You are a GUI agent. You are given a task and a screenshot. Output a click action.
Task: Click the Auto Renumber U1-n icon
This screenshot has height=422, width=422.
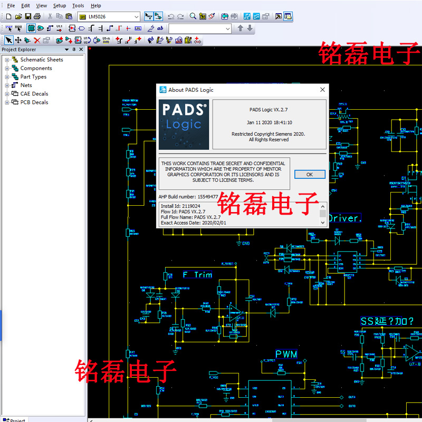click(x=107, y=41)
